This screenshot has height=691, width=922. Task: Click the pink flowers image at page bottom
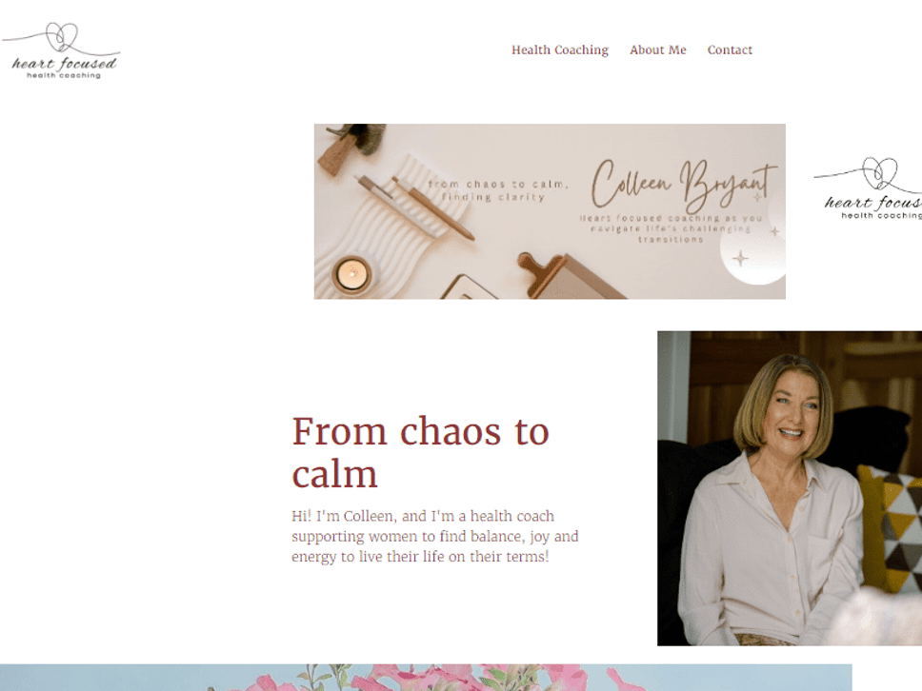(426, 678)
